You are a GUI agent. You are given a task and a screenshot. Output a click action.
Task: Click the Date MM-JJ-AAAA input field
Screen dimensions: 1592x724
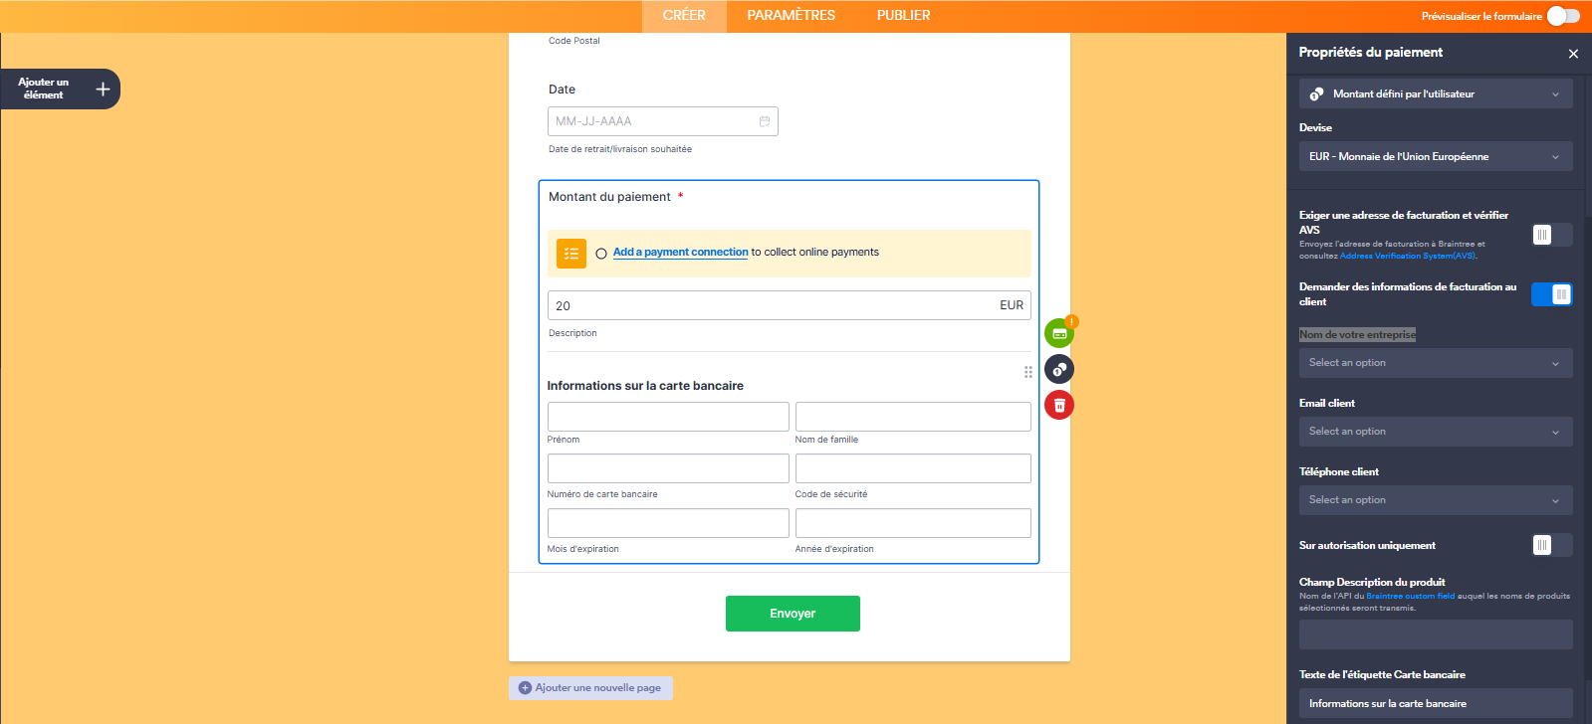click(x=663, y=121)
